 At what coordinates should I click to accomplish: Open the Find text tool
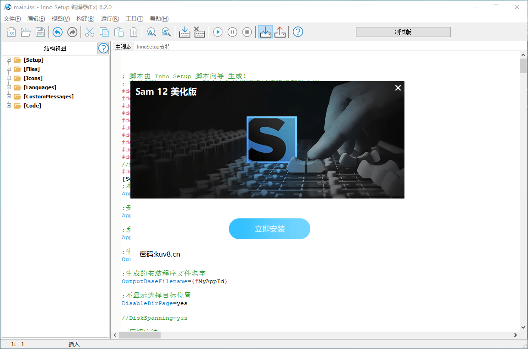pos(151,32)
